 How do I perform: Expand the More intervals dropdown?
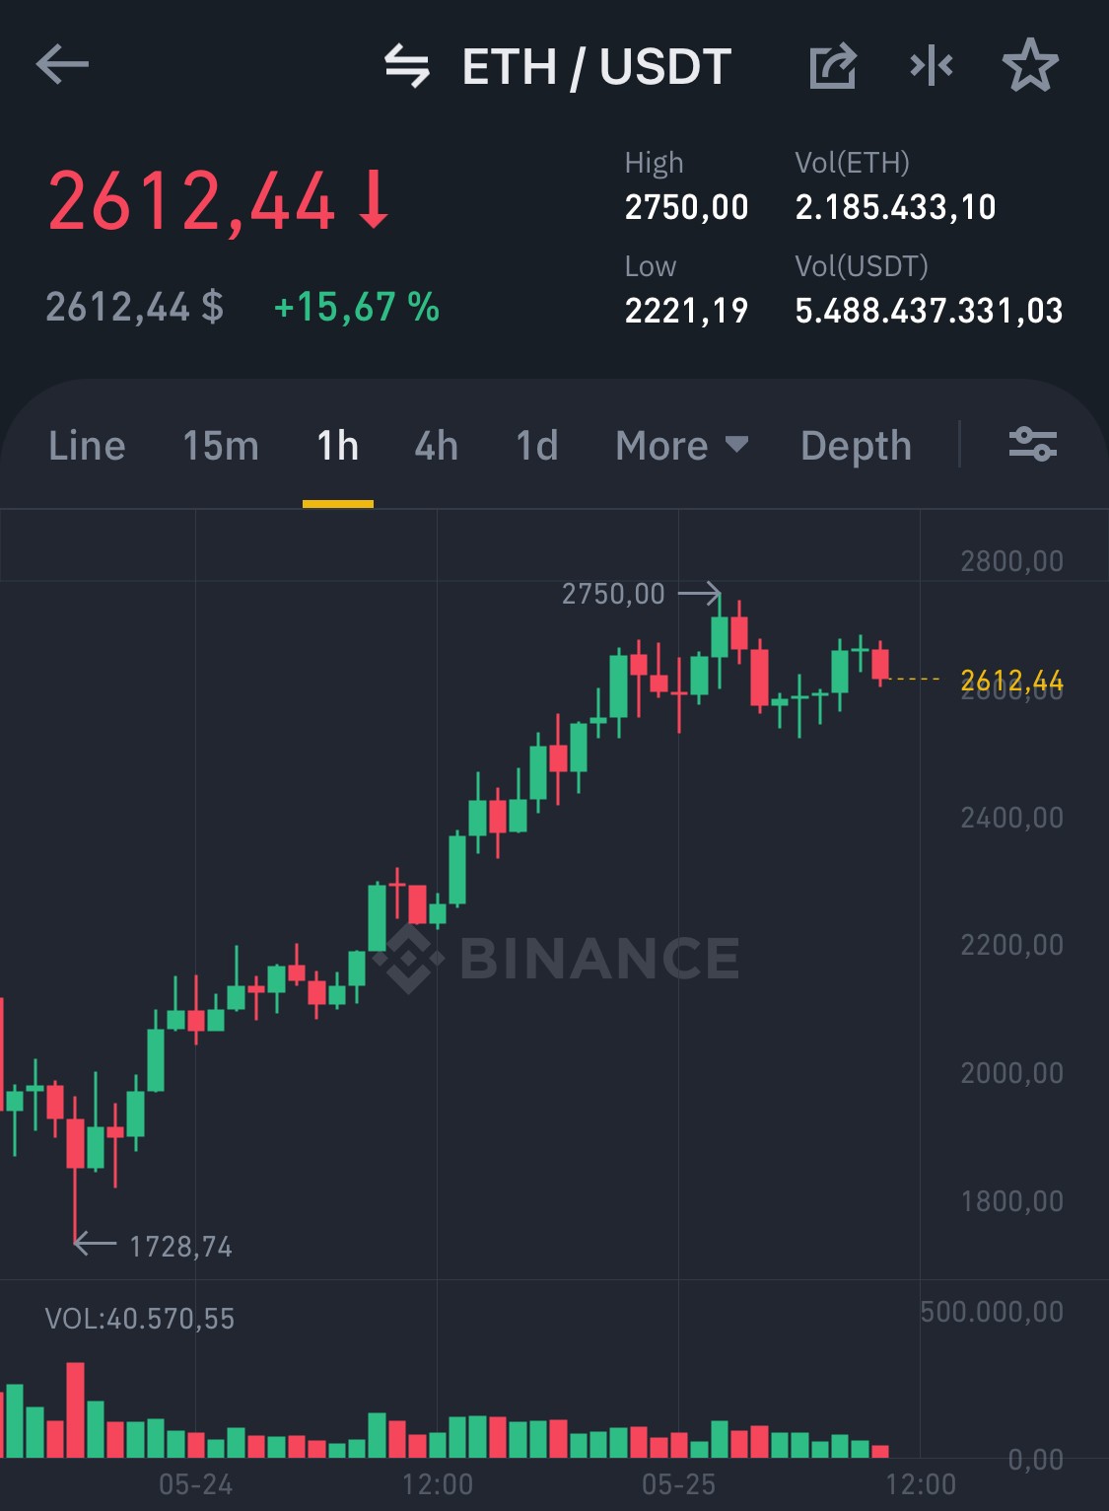(682, 446)
